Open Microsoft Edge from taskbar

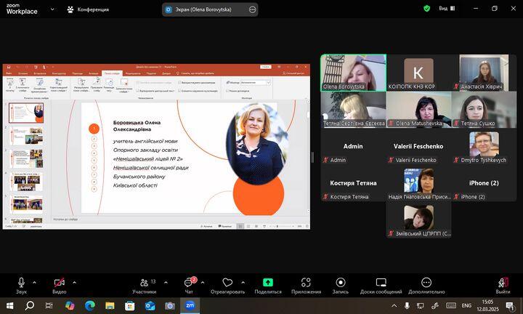pyautogui.click(x=90, y=305)
